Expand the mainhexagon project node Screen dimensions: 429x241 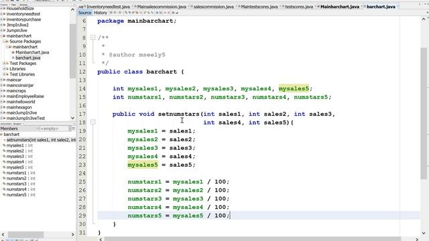coord(1,107)
